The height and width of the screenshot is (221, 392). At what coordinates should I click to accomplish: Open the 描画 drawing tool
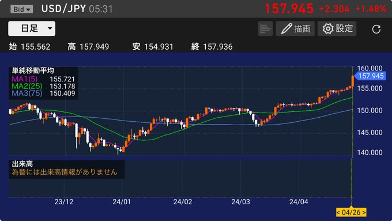tap(295, 29)
